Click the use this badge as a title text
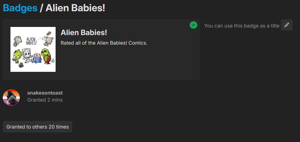Image resolution: width=300 pixels, height=142 pixels. [x=242, y=26]
